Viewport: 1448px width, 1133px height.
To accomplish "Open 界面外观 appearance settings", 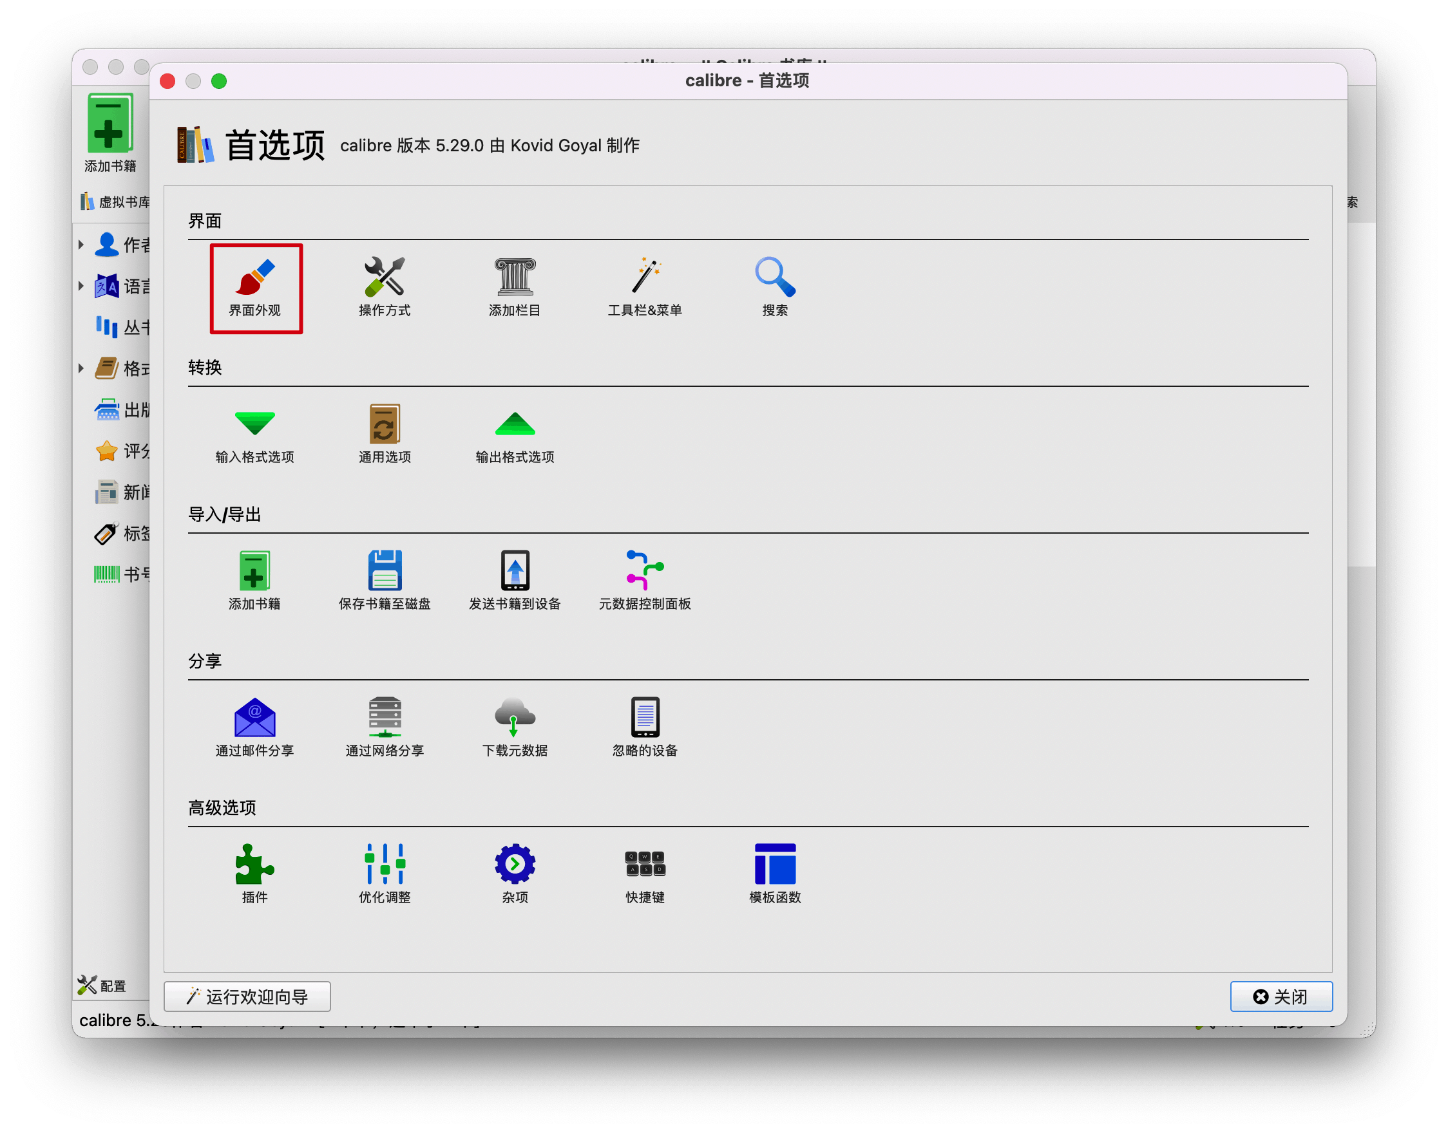I will point(256,288).
